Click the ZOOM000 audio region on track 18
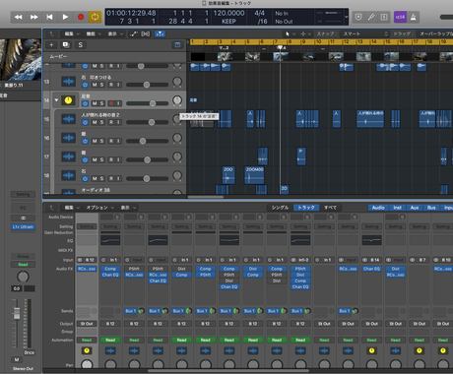Viewport: 453px width, 374px height. (254, 175)
